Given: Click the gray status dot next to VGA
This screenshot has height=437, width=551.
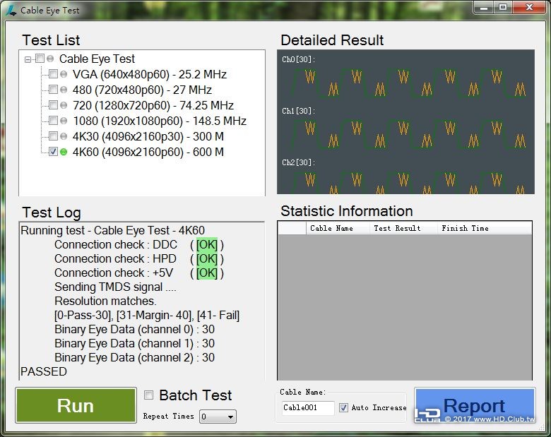Looking at the screenshot, I should pos(64,74).
